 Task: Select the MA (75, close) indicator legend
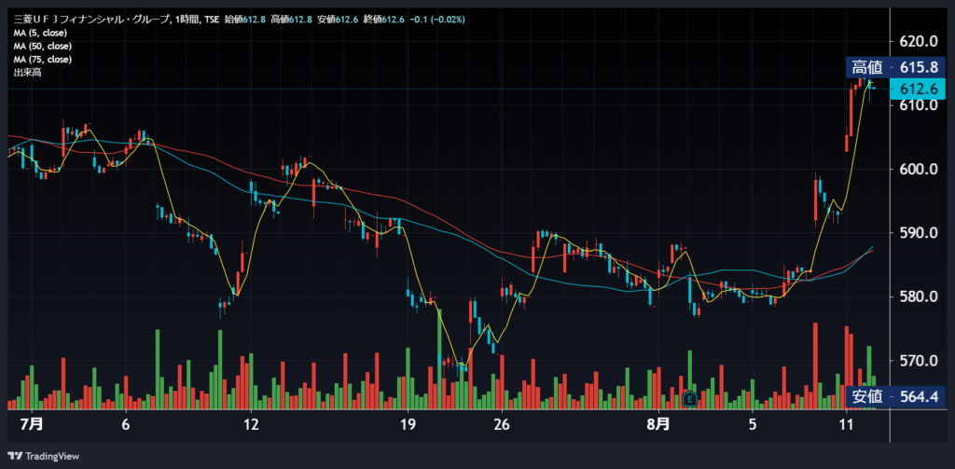point(43,60)
